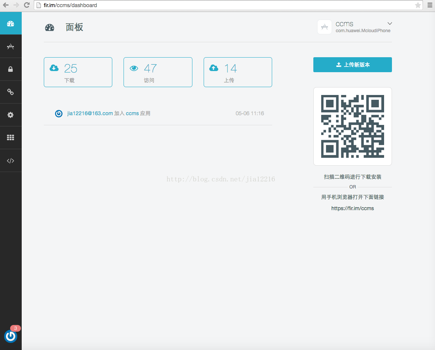The height and width of the screenshot is (350, 435).
Task: Click the 25 下载 downloads stat card
Action: (x=78, y=72)
